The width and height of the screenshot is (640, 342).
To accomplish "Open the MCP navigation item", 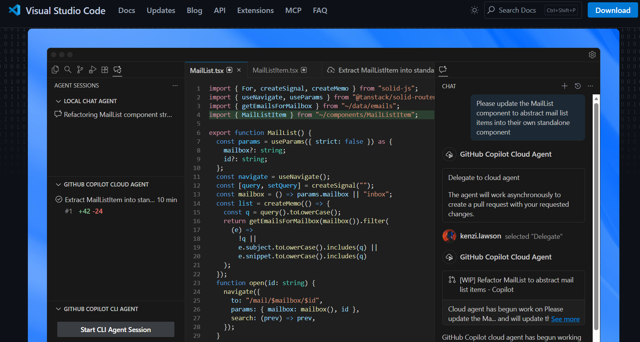I will (x=293, y=10).
